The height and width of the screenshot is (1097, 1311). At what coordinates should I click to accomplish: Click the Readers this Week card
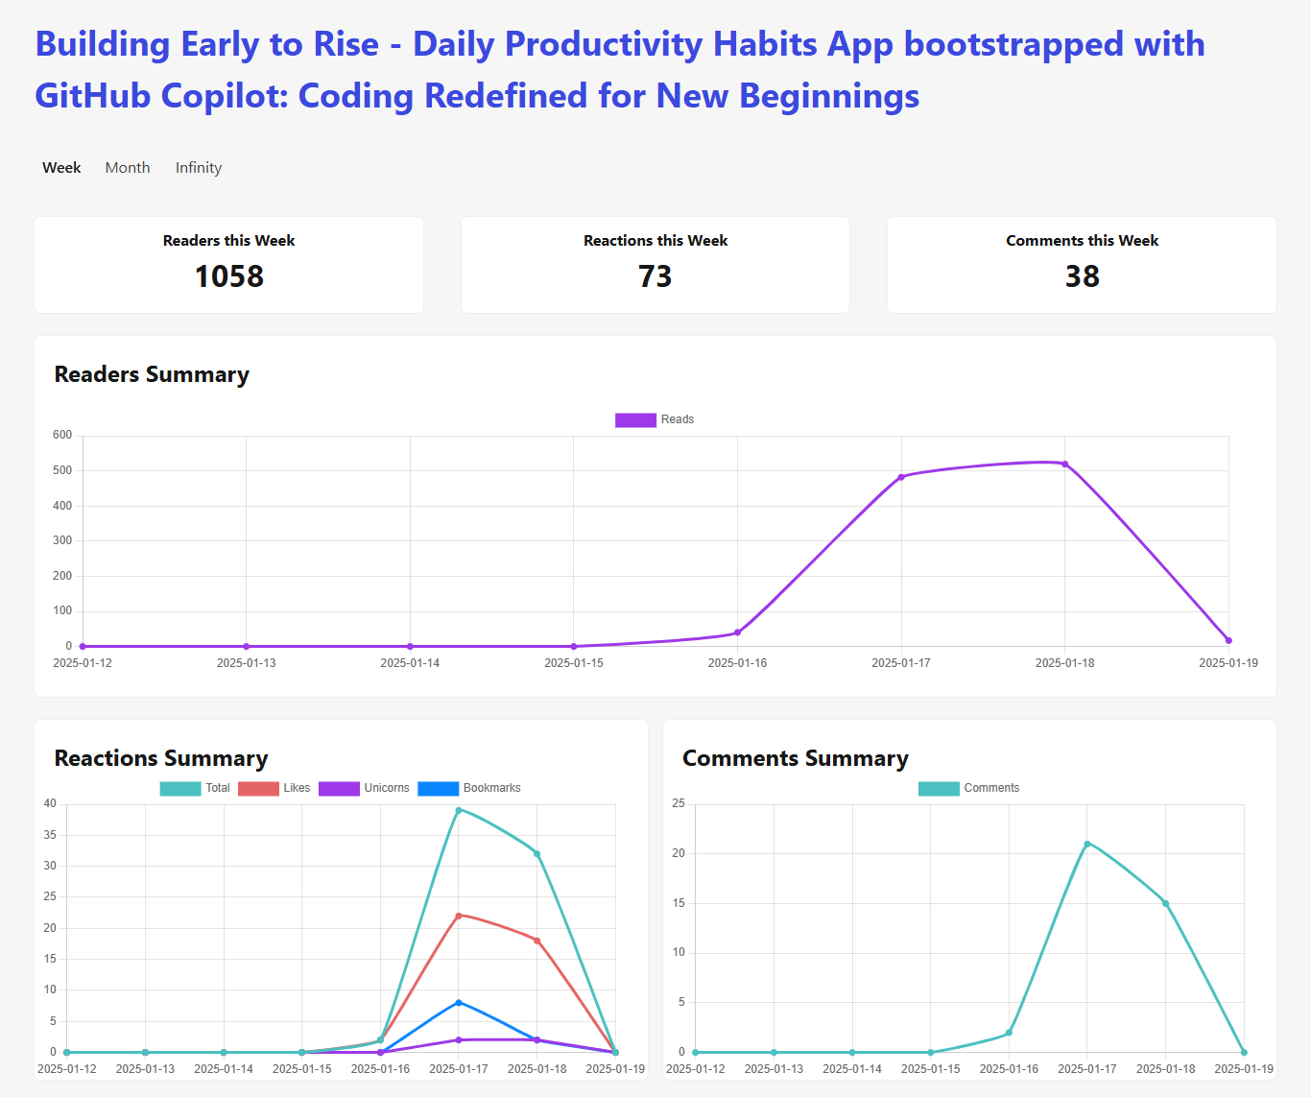[x=228, y=265]
